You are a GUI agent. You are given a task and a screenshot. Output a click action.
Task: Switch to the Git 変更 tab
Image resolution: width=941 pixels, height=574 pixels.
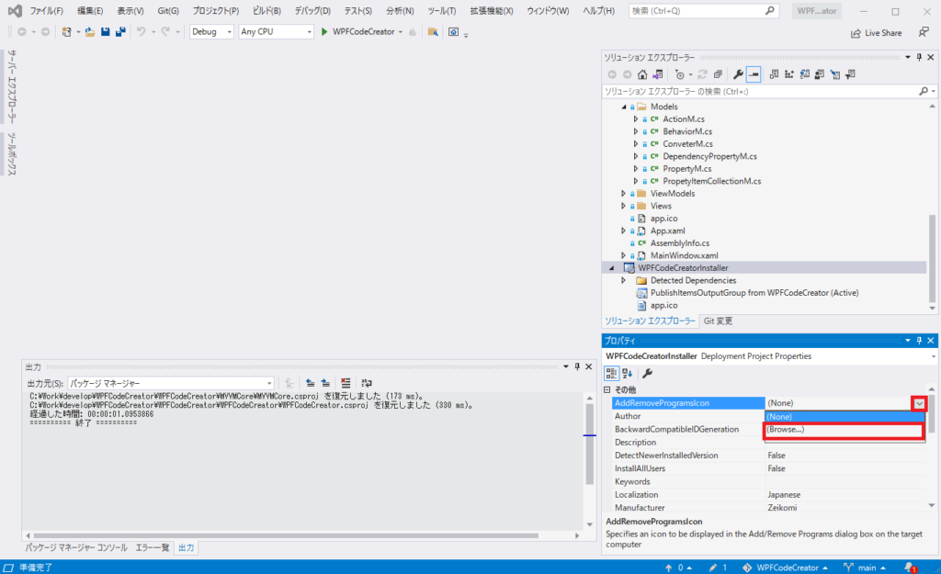(x=718, y=321)
